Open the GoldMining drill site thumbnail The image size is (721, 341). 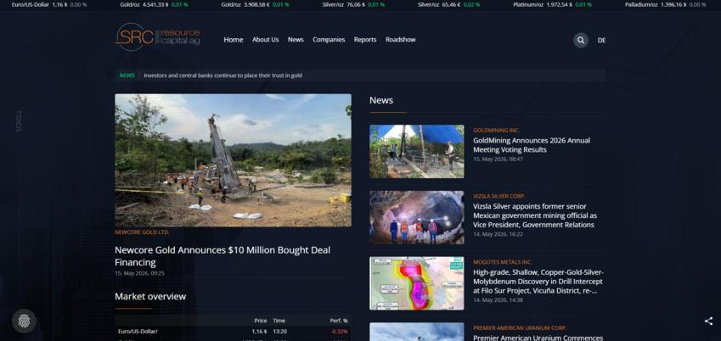(417, 152)
